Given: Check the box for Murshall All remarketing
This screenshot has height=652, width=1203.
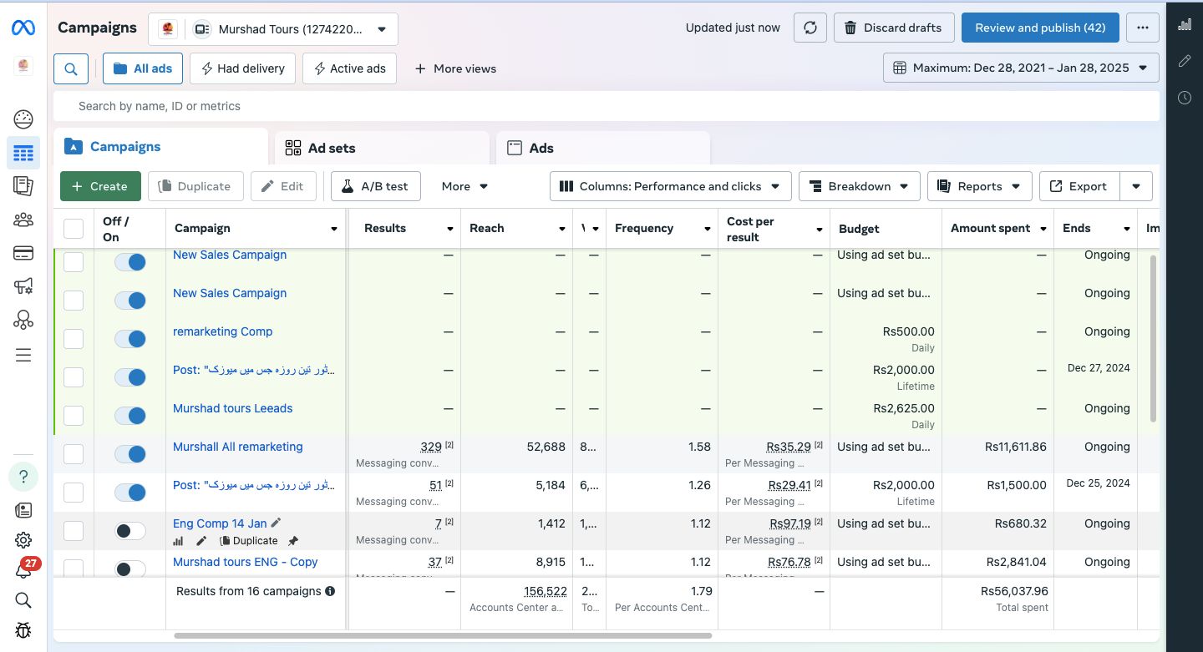Looking at the screenshot, I should 74,453.
